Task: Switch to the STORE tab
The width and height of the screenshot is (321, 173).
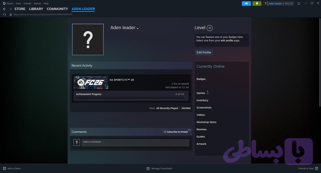Action: click(x=20, y=9)
